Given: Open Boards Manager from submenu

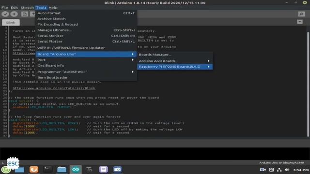Looking at the screenshot, I should pyautogui.click(x=175, y=55).
